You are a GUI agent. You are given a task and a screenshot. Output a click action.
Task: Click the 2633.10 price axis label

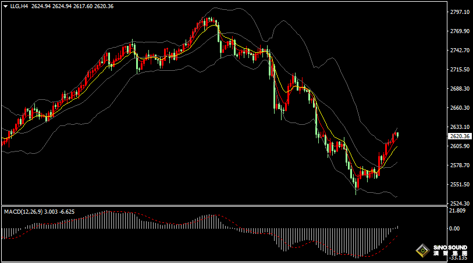(x=460, y=127)
